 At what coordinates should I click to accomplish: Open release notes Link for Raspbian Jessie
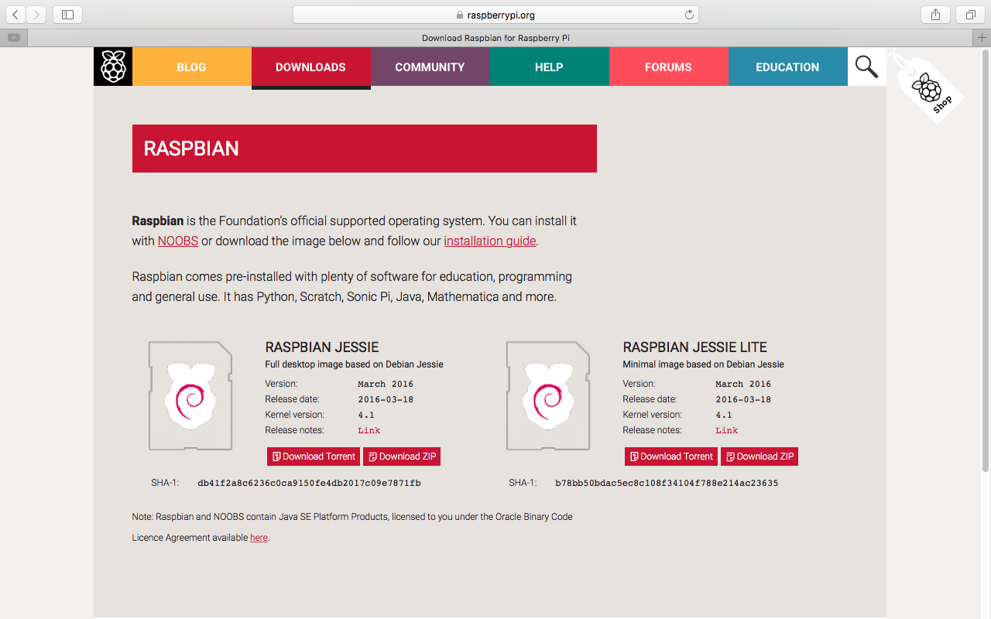(369, 430)
